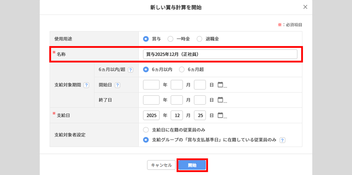Click the 名称 text field
352x175 pixels.
pos(220,54)
